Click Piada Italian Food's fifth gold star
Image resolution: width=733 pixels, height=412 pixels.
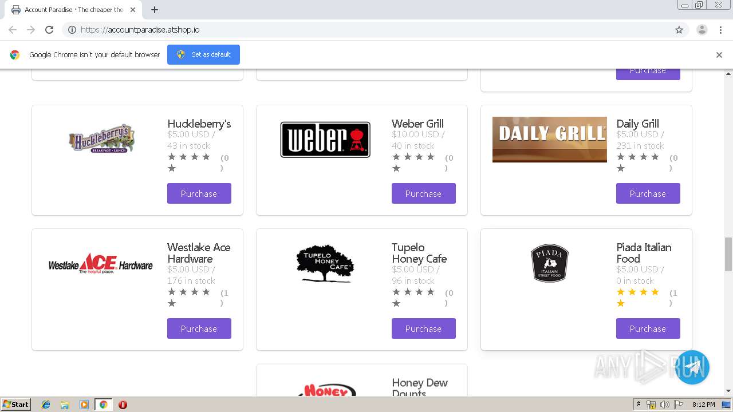coord(621,303)
